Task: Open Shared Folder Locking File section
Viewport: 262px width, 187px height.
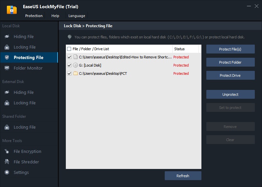Action: pos(29,127)
